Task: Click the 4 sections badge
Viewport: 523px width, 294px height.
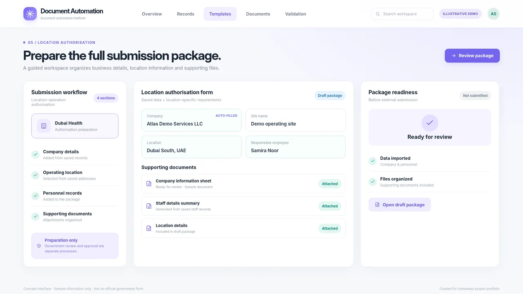Action: pos(106,98)
